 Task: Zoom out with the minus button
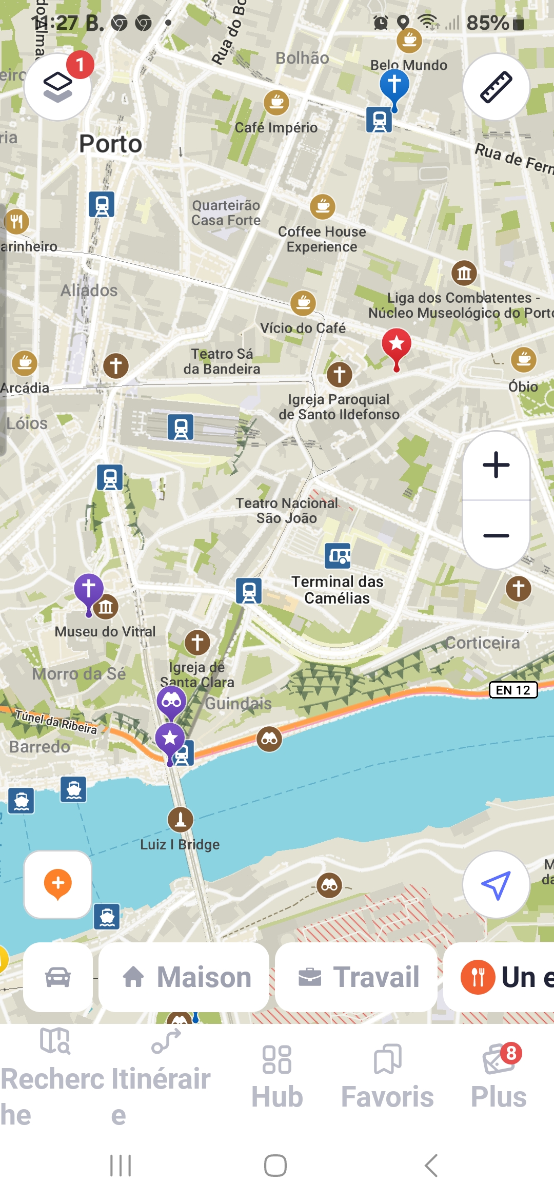[496, 535]
